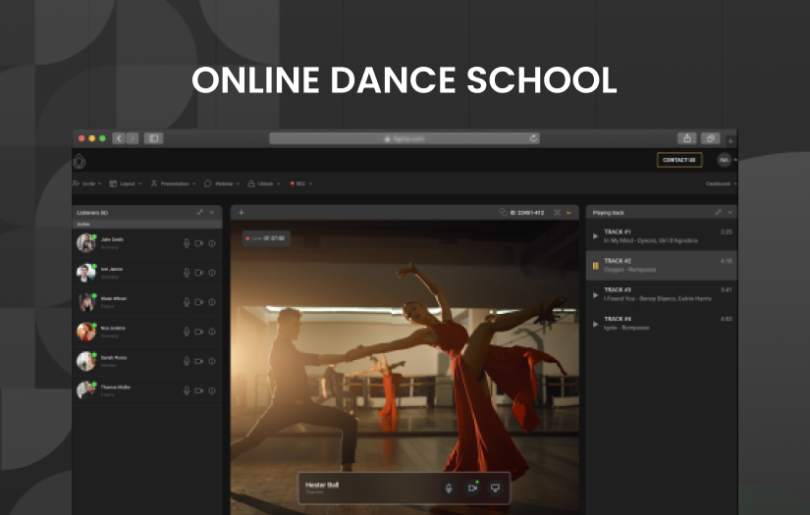810x515 pixels.
Task: Open info for John Smith
Action: 212,243
